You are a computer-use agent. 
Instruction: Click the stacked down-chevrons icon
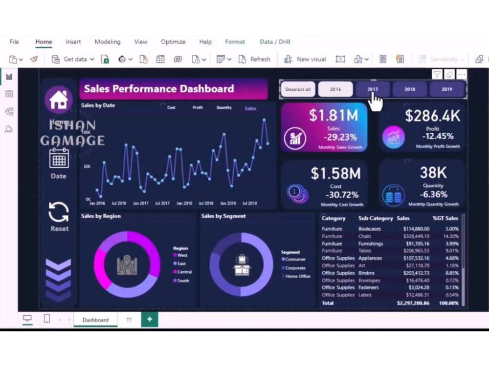(58, 280)
